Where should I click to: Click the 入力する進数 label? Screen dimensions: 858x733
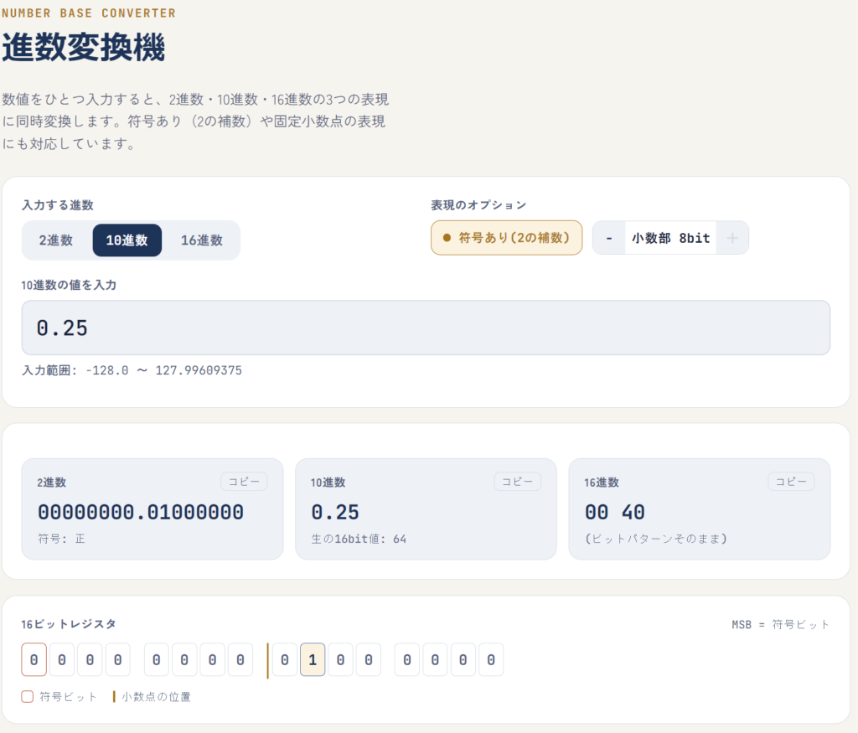point(58,205)
